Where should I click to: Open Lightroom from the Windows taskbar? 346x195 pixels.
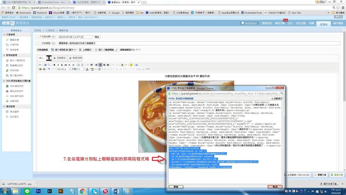49,191
